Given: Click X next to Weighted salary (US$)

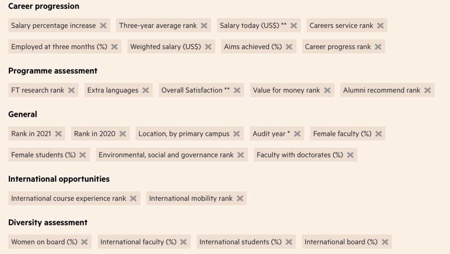Looking at the screenshot, I should (x=208, y=47).
